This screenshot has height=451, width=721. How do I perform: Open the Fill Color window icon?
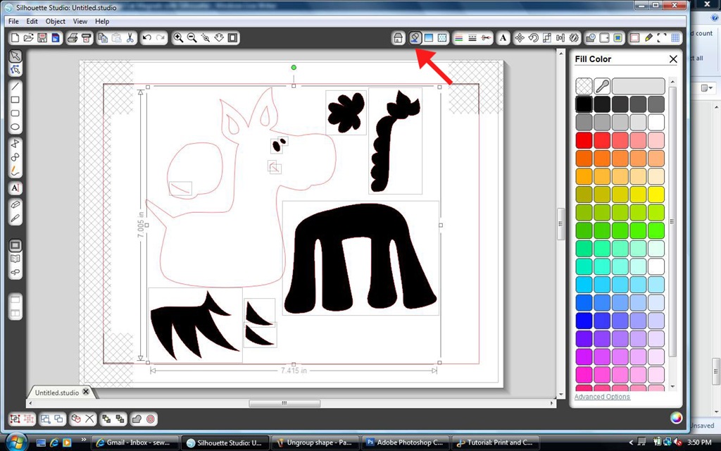[415, 38]
